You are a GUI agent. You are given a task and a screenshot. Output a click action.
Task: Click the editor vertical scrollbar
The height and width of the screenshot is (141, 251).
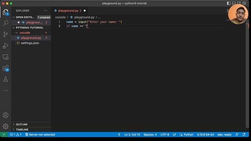247,75
